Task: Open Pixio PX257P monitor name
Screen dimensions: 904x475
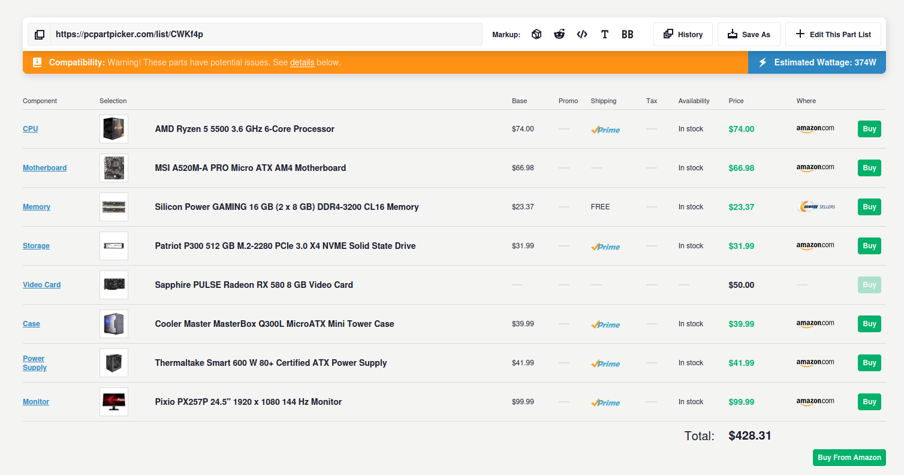Action: click(x=248, y=402)
